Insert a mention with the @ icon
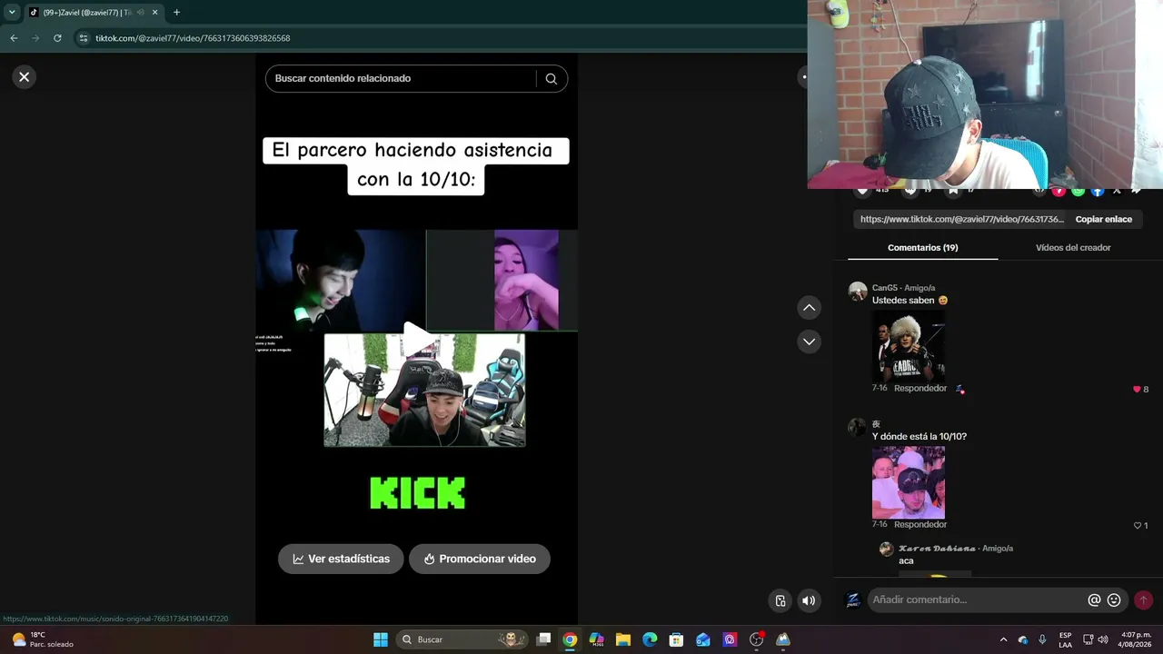This screenshot has width=1163, height=654. 1094,600
